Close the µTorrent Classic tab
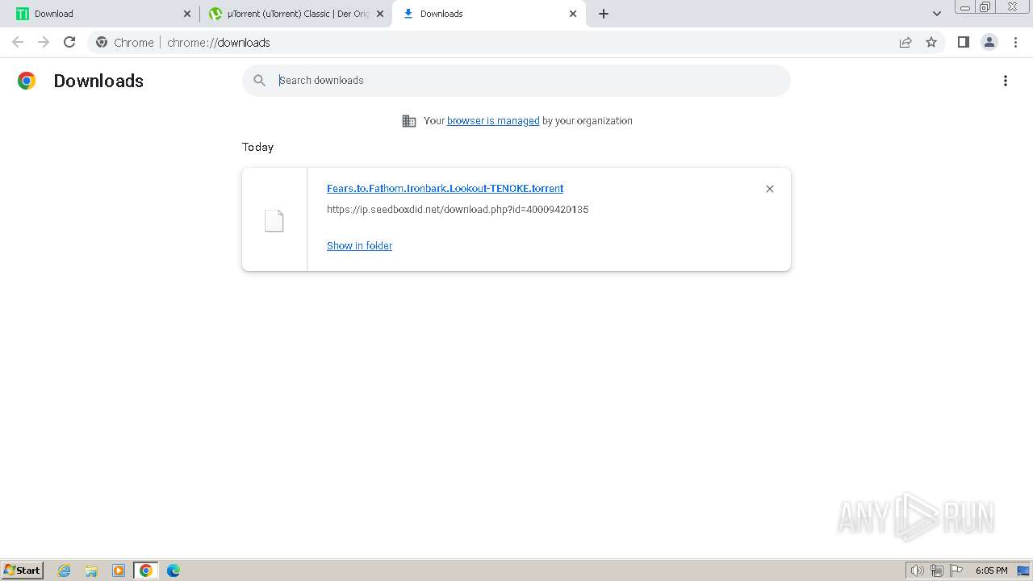This screenshot has height=581, width=1033. coord(380,14)
